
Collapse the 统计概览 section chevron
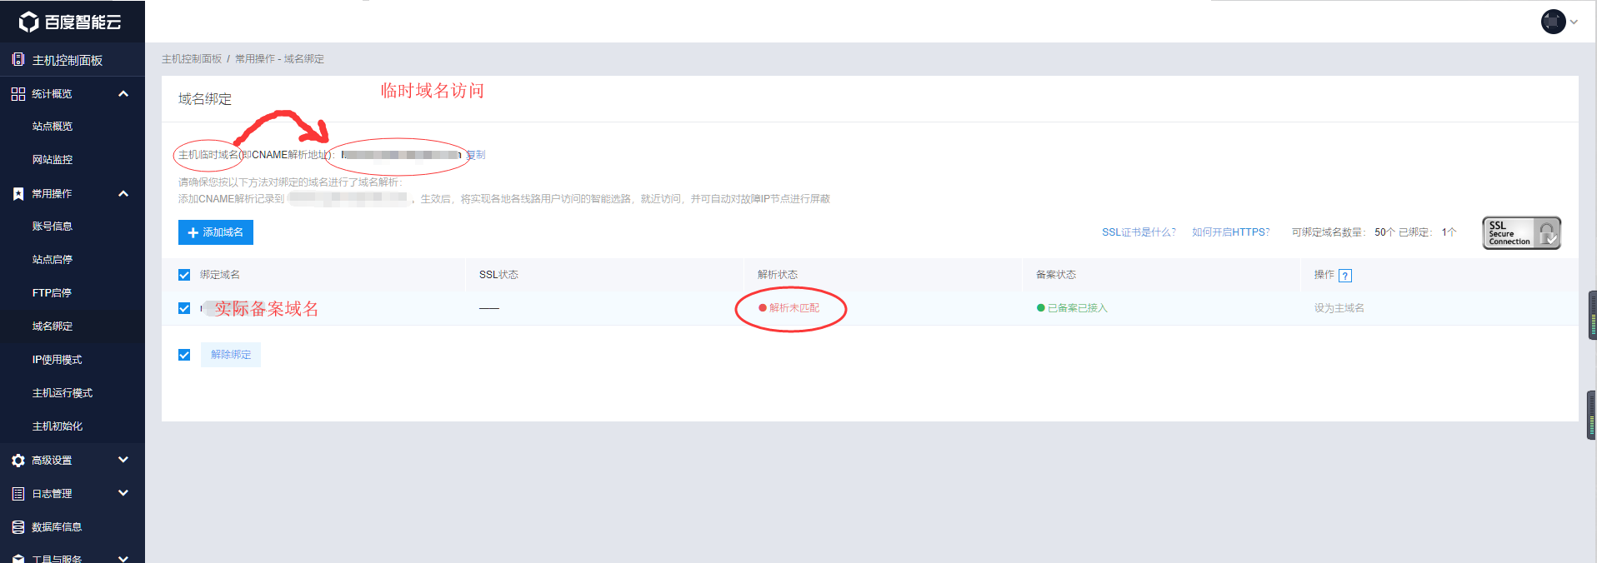tap(123, 94)
